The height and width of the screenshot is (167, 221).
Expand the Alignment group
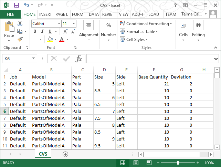point(89,31)
